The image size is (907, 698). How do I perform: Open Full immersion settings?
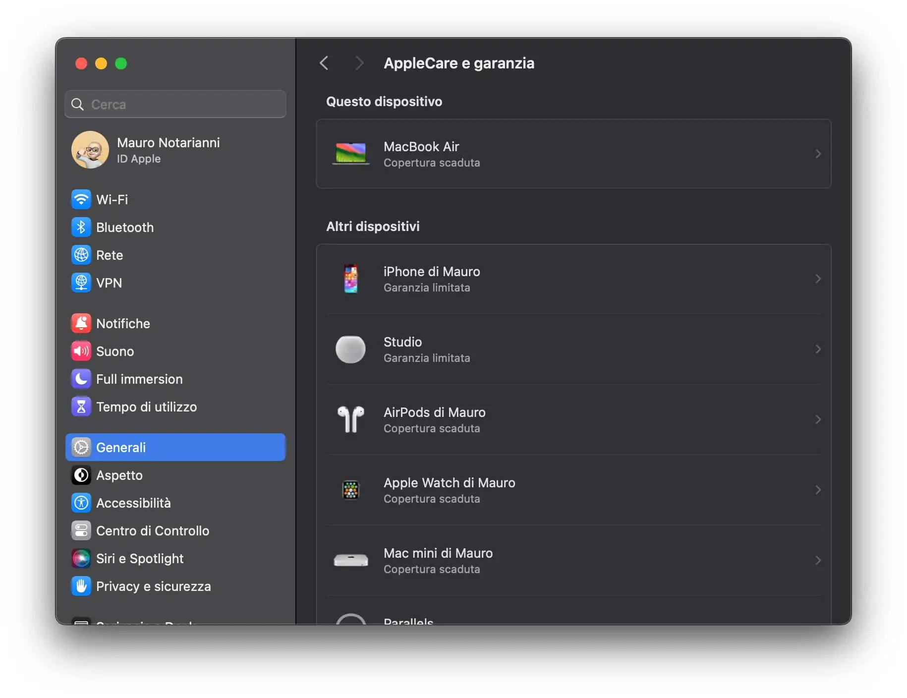pyautogui.click(x=139, y=379)
